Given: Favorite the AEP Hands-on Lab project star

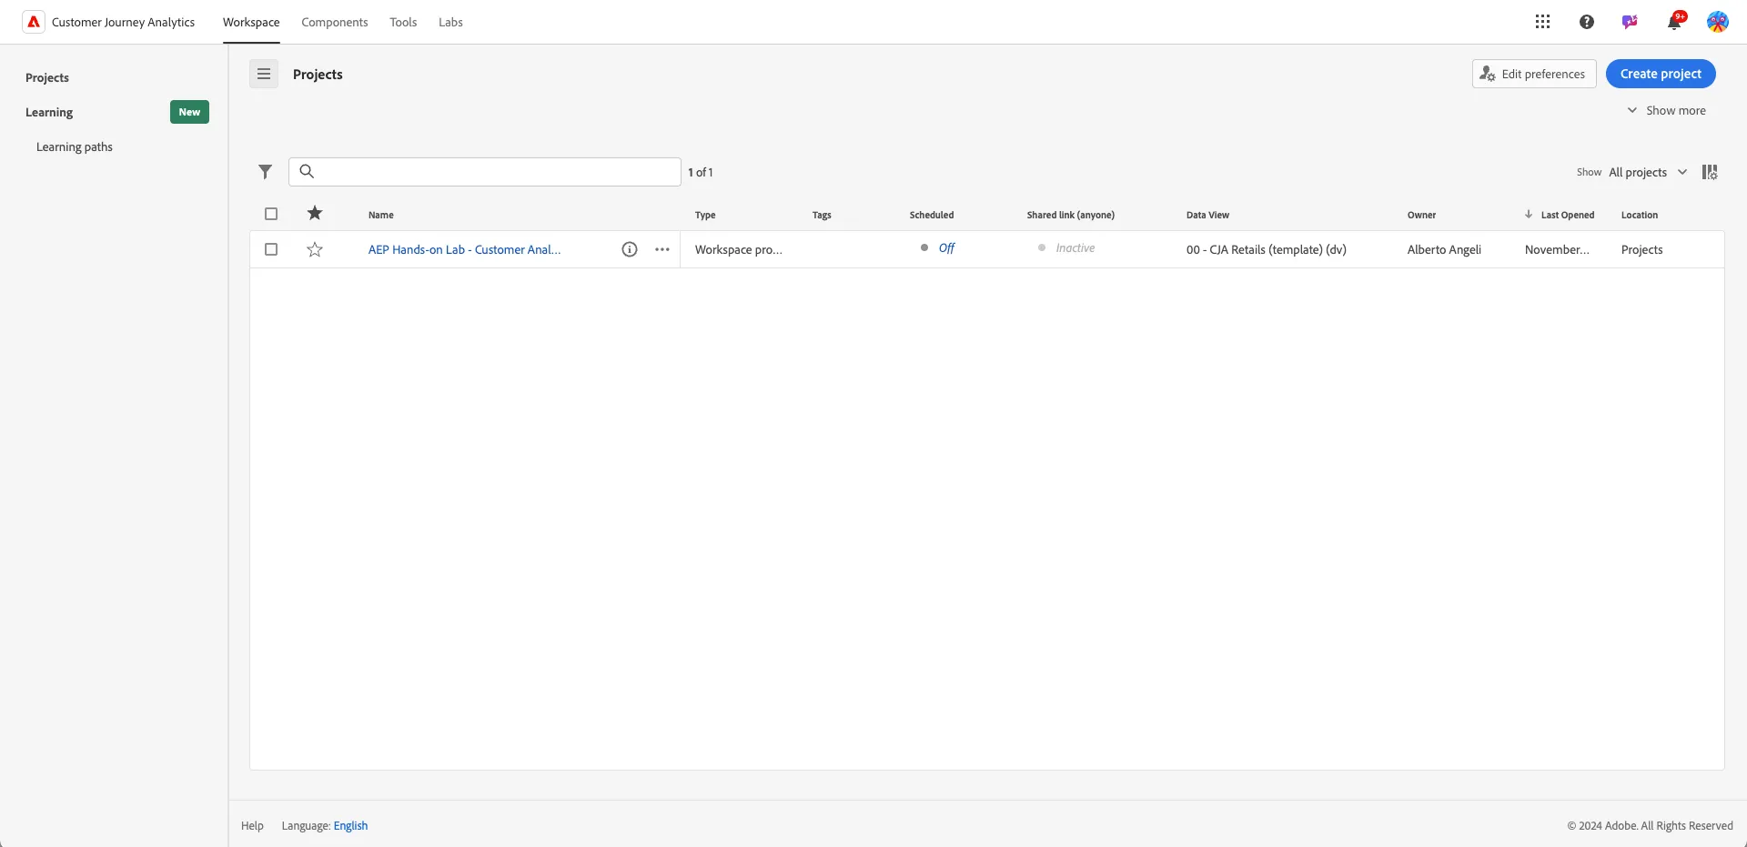Looking at the screenshot, I should (x=315, y=249).
